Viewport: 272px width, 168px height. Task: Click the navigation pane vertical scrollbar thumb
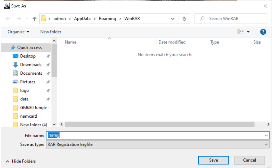[54, 60]
